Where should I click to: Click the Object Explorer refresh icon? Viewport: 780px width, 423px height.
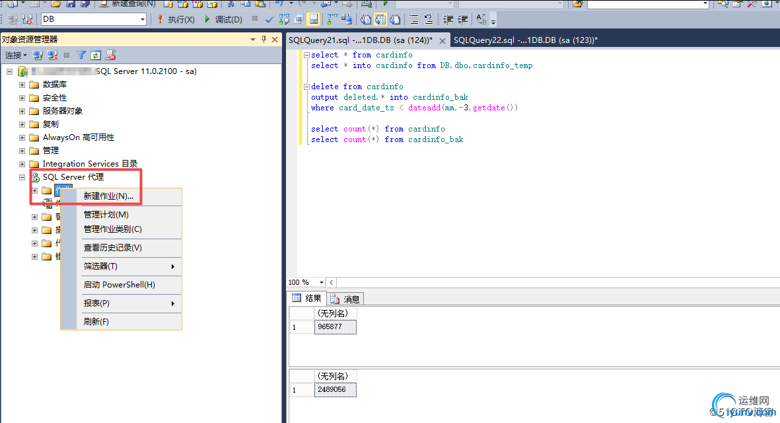click(96, 56)
